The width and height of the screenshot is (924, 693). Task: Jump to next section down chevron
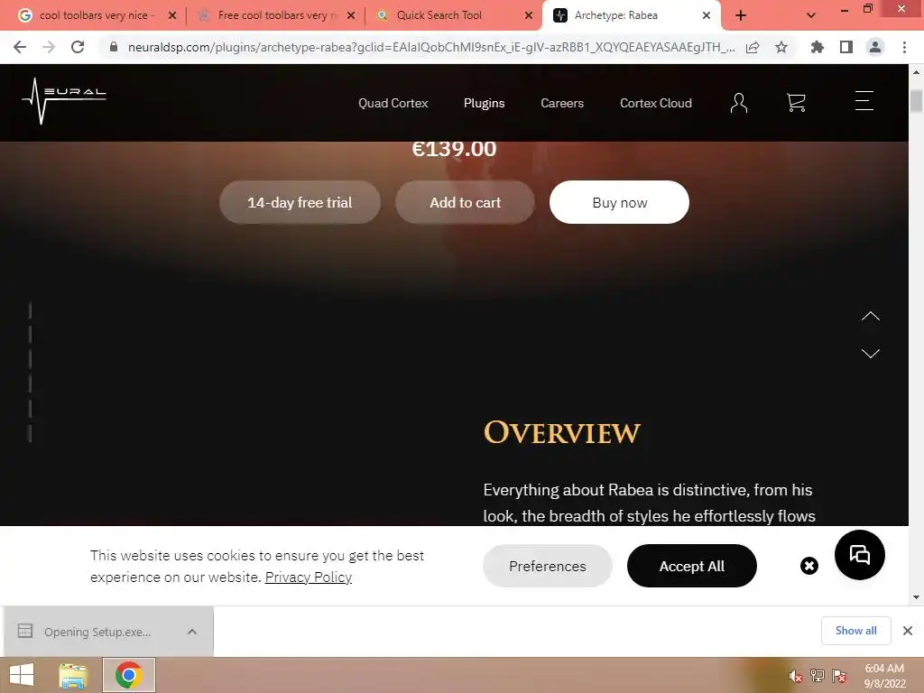[871, 353]
